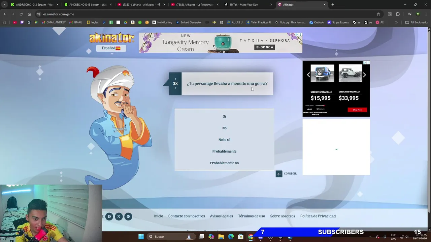Switch to first ANDREICHO1013 Stream tab
Viewport: 431px width, 242px height.
pyautogui.click(x=34, y=5)
